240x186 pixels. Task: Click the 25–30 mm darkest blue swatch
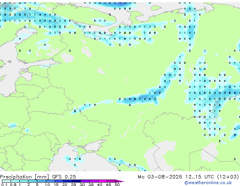(x=76, y=181)
